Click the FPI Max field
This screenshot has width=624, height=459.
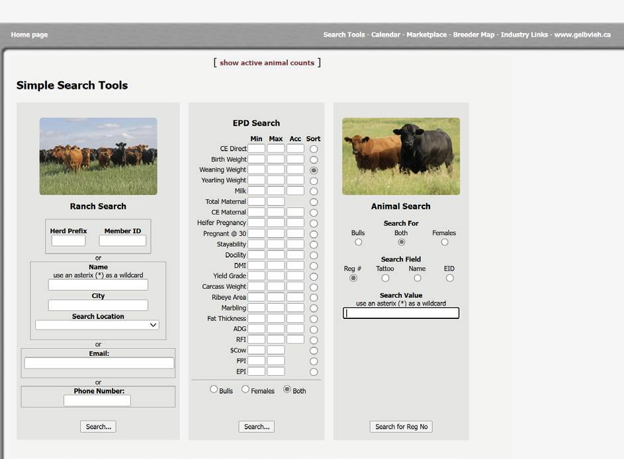(x=276, y=361)
